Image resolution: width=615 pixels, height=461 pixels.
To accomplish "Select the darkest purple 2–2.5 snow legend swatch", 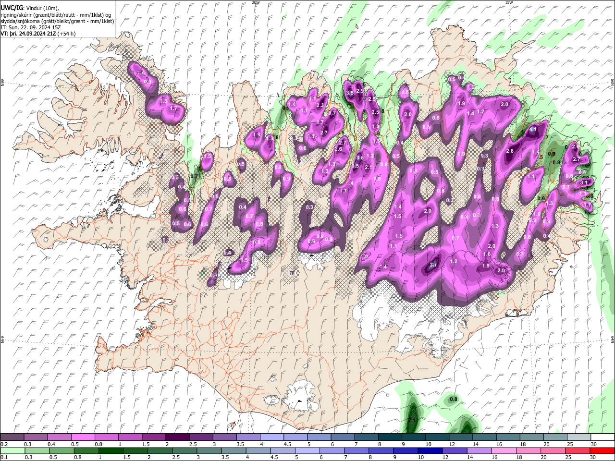I will 177,437.
